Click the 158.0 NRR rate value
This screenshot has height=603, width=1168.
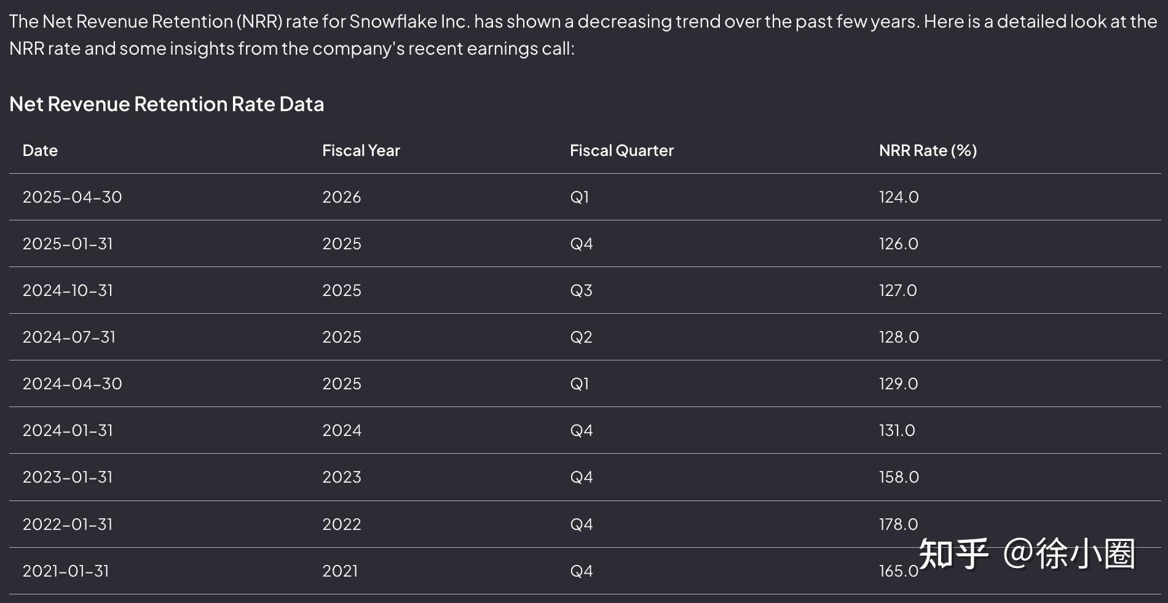click(899, 477)
